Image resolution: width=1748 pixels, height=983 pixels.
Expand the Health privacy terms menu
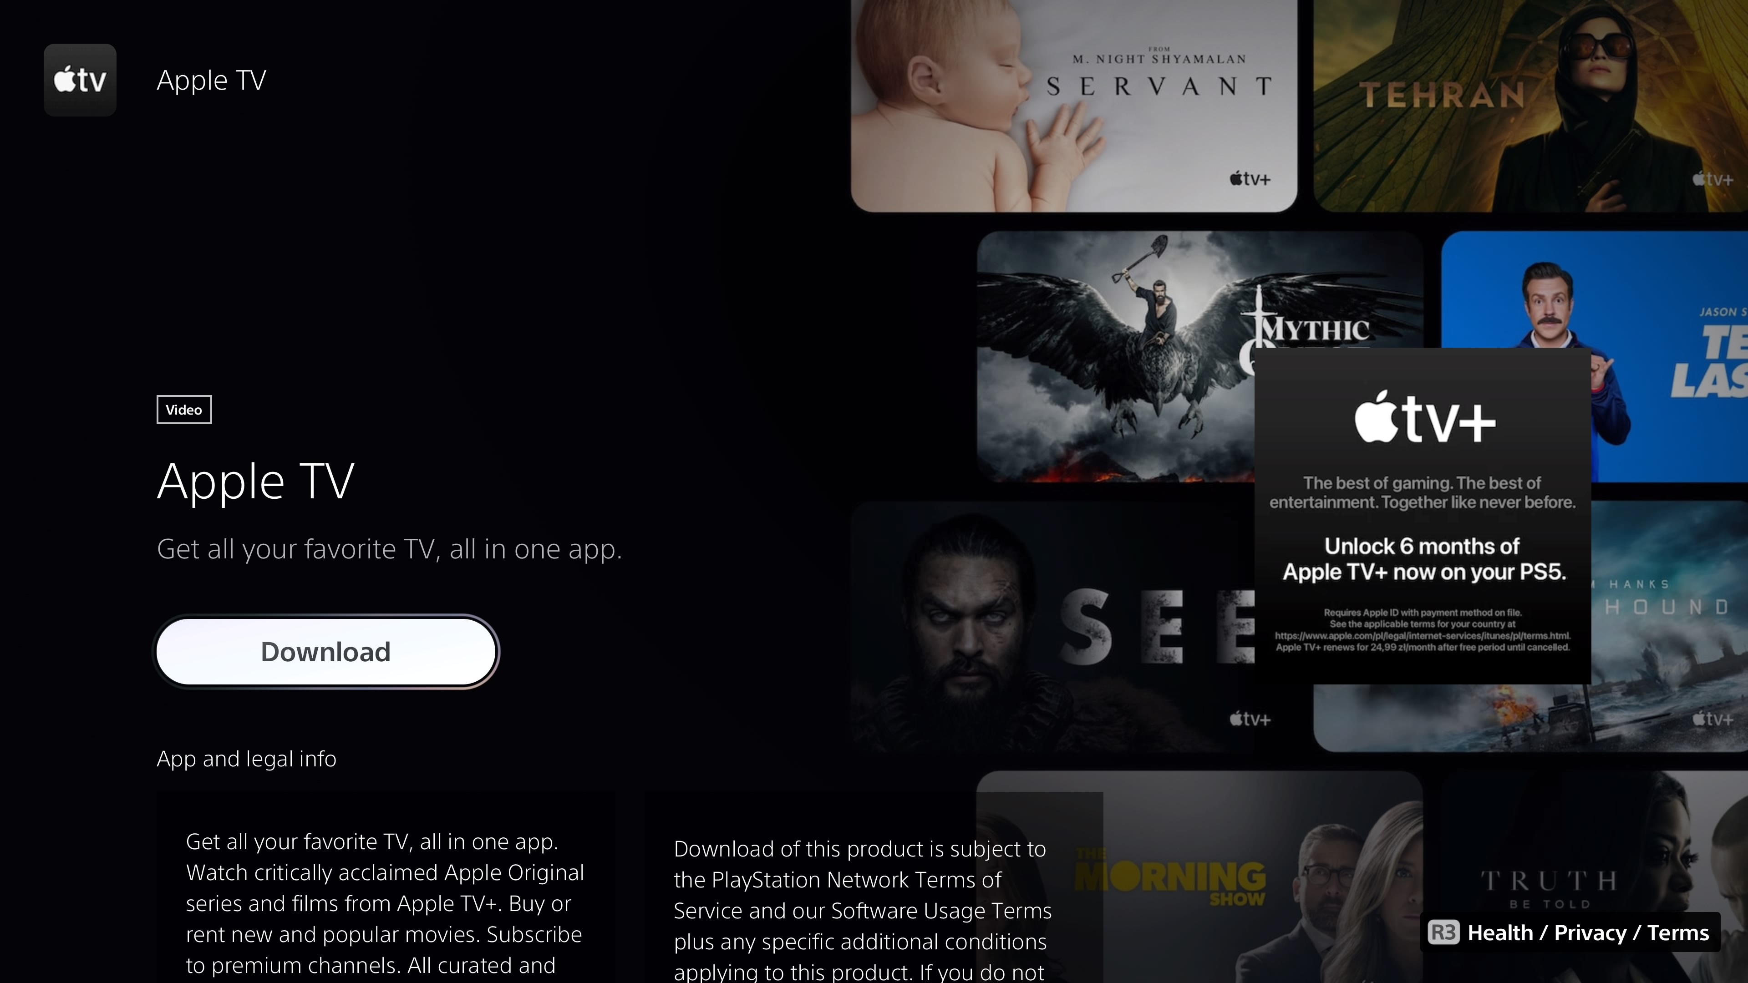pos(1569,932)
